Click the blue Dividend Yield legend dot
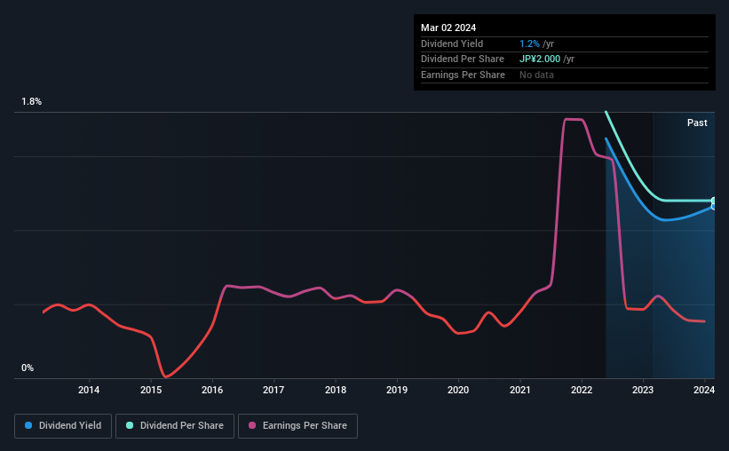Image resolution: width=729 pixels, height=451 pixels. coord(28,425)
